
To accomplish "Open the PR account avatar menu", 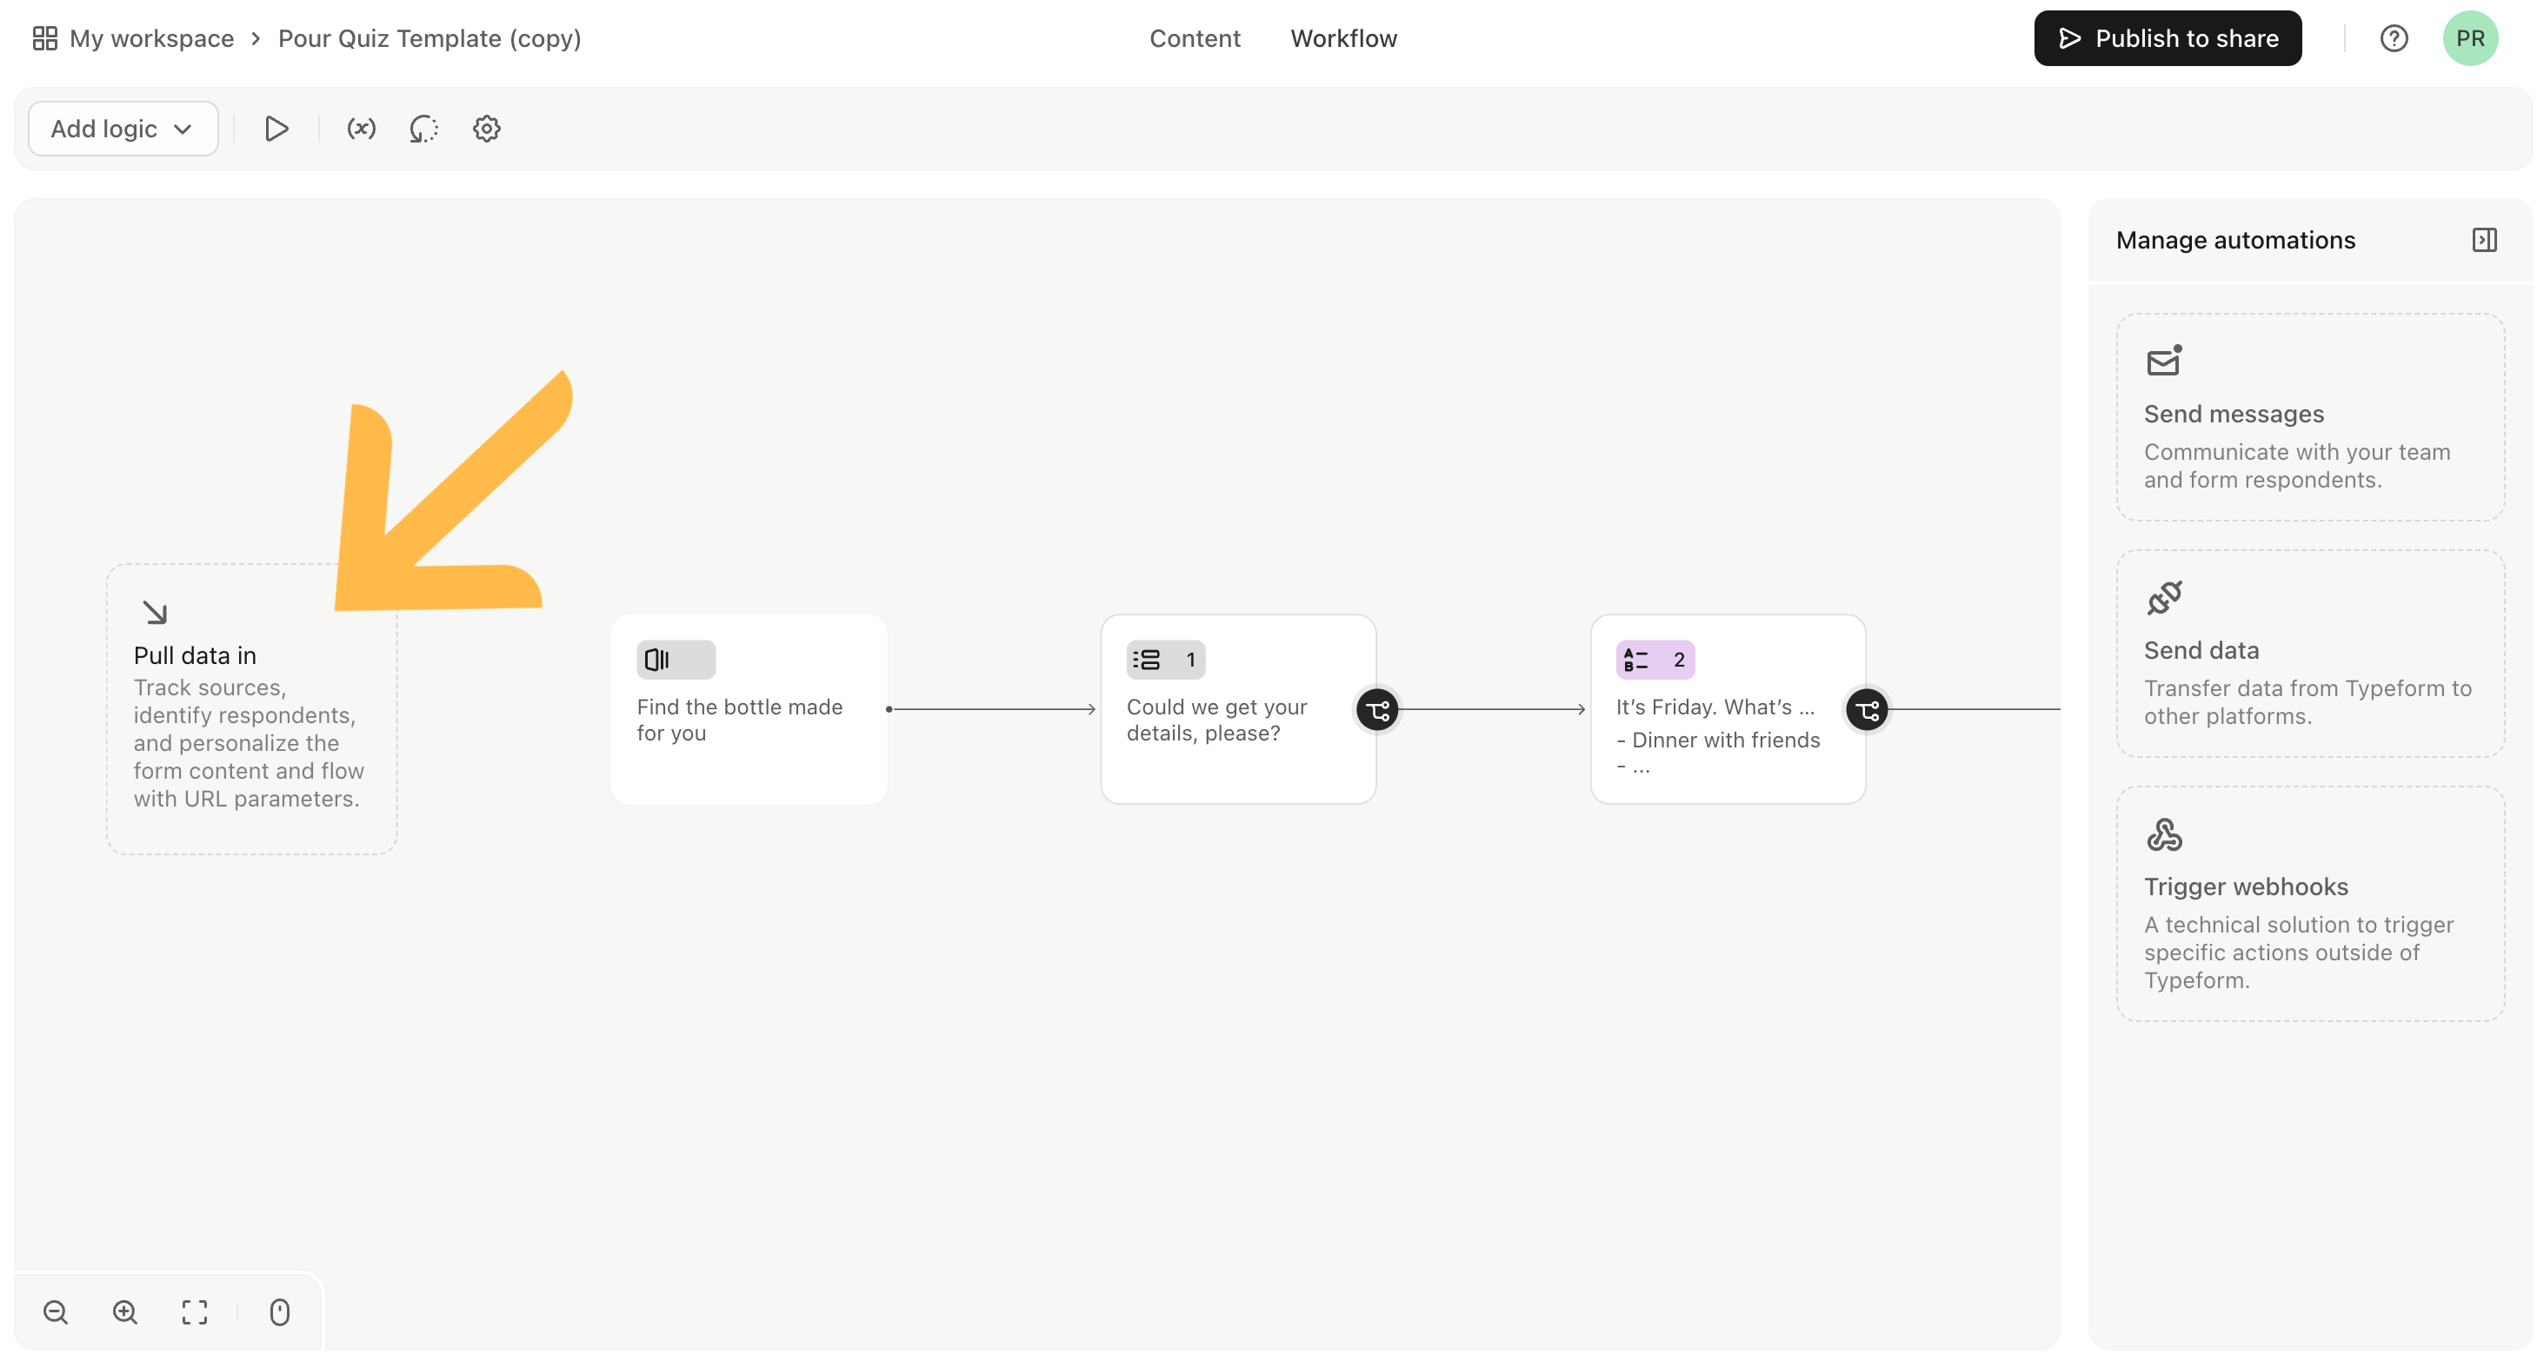I will (2471, 38).
